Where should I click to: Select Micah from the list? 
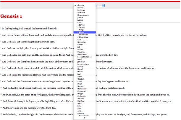(85, 84)
